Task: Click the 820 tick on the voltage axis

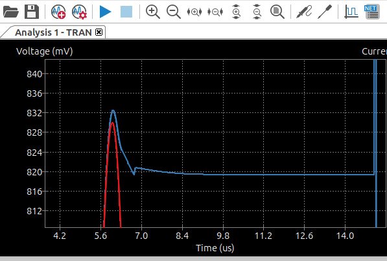Action: [x=34, y=172]
